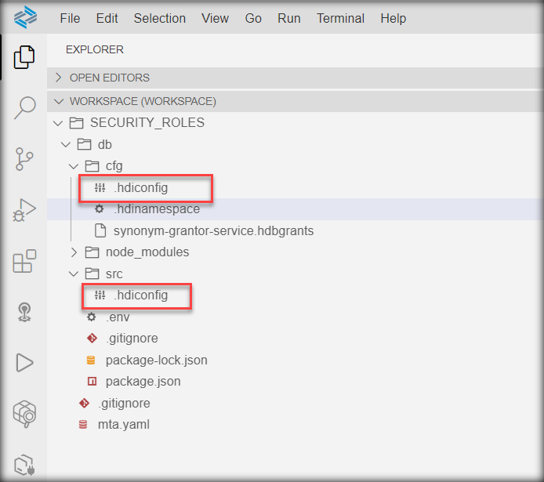Viewport: 544px width, 482px height.
Task: Click the SECURITY_ROLES folder icon
Action: pyautogui.click(x=76, y=123)
